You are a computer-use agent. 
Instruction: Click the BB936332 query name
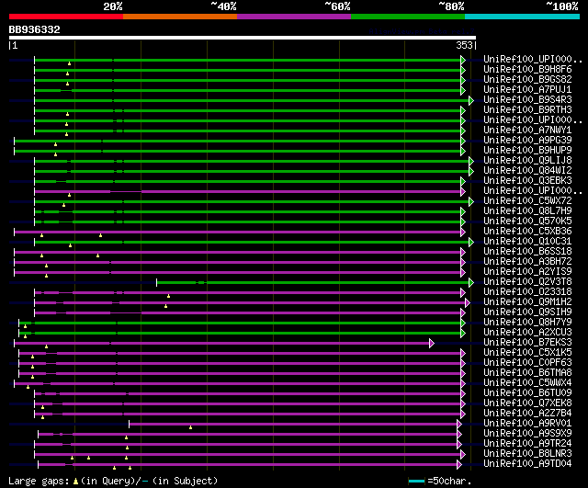tap(35, 29)
